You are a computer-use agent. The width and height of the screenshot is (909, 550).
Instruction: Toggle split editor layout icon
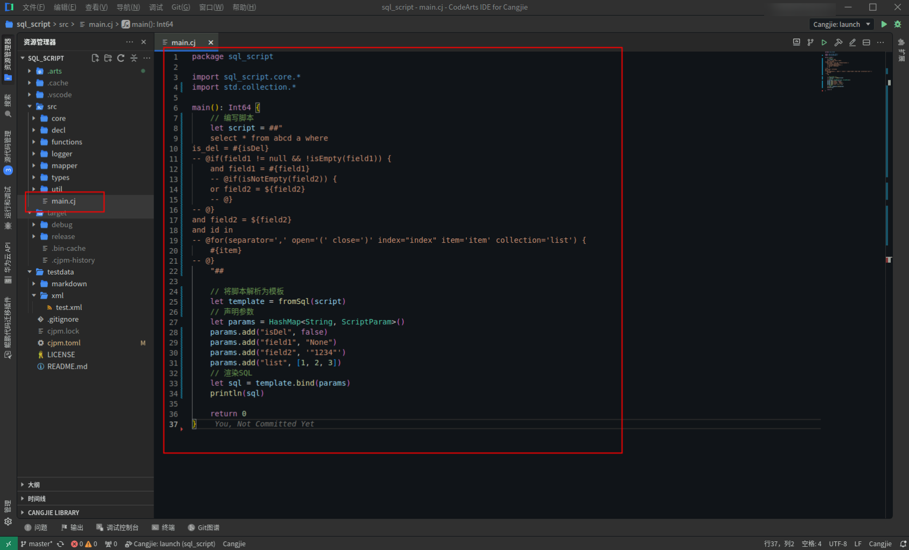[866, 43]
